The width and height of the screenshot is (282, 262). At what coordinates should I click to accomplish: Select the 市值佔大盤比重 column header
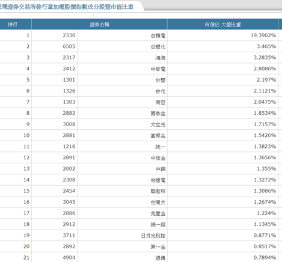222,25
